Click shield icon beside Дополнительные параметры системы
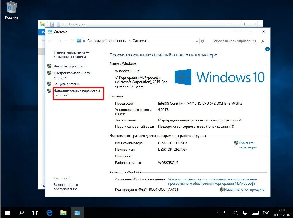Image resolution: width=293 pixels, height=218 pixels. click(49, 91)
